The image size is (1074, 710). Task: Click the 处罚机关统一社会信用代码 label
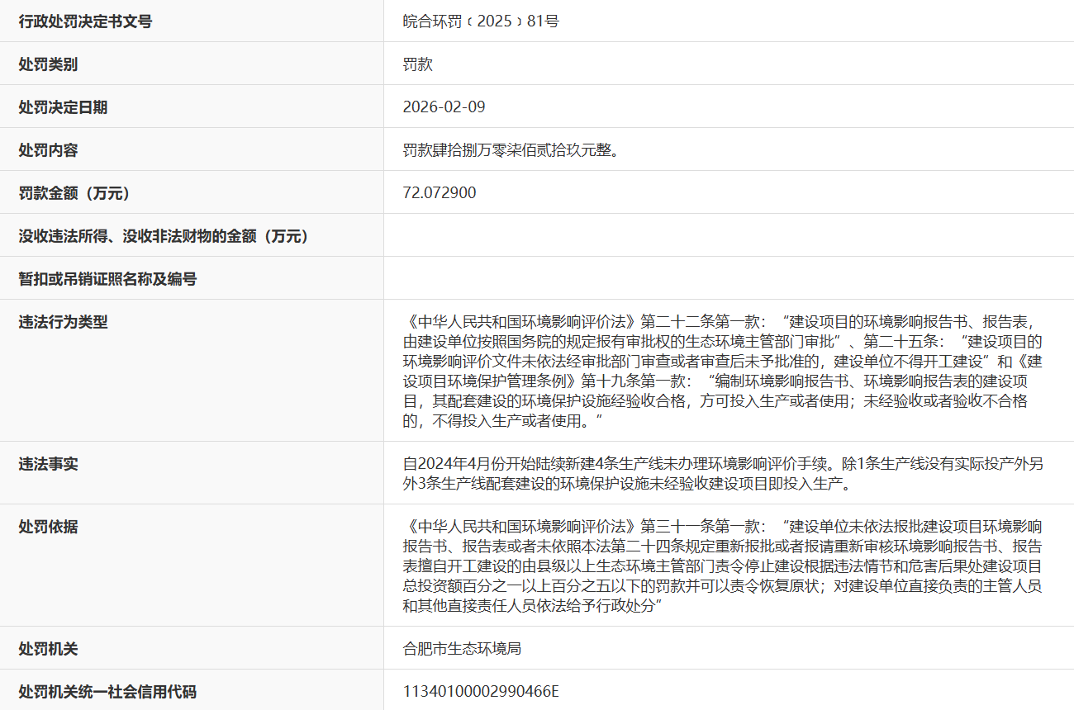point(107,692)
